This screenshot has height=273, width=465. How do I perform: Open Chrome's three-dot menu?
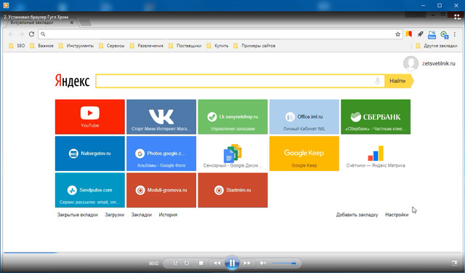click(x=455, y=34)
